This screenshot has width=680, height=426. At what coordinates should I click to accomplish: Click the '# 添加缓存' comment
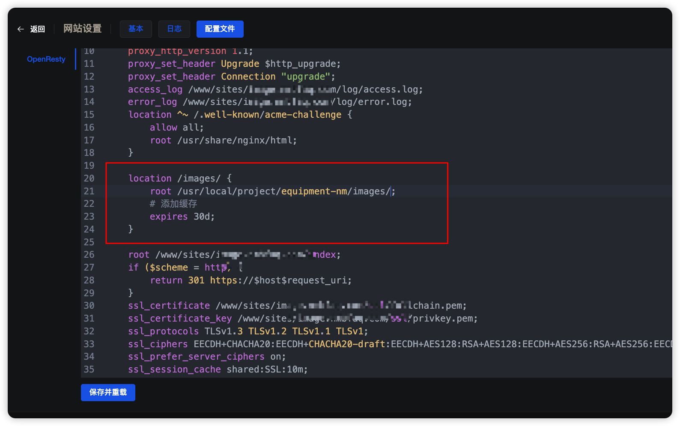pos(173,204)
